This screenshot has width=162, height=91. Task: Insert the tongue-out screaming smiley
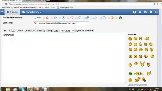point(146,56)
